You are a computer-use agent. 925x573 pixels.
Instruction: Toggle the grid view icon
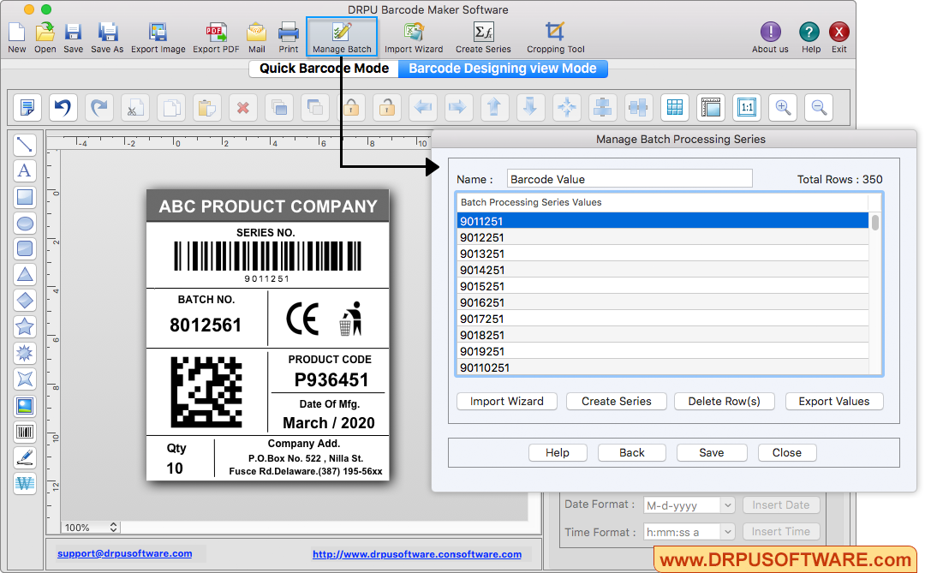tap(675, 107)
